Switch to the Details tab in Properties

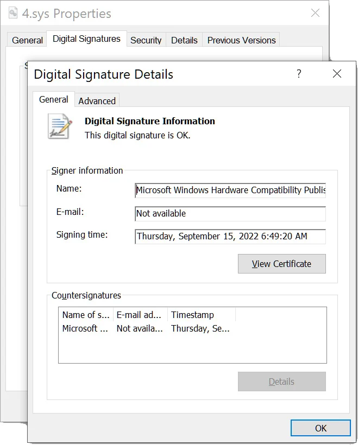184,40
